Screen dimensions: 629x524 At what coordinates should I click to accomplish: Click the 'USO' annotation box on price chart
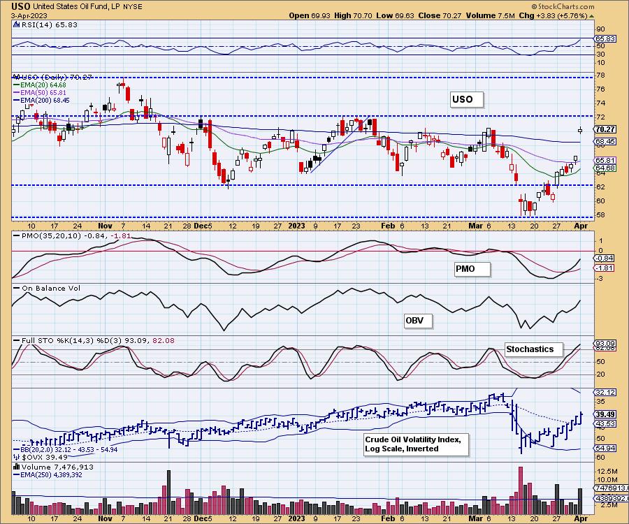[467, 99]
